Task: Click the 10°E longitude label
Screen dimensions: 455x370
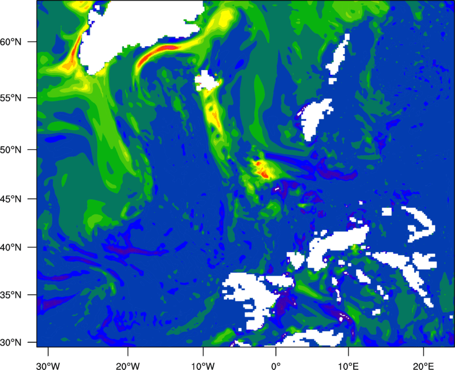Action: coord(348,365)
